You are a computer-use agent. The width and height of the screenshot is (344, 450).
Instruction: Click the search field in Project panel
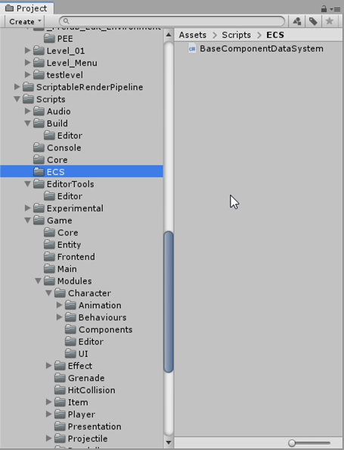pos(172,21)
